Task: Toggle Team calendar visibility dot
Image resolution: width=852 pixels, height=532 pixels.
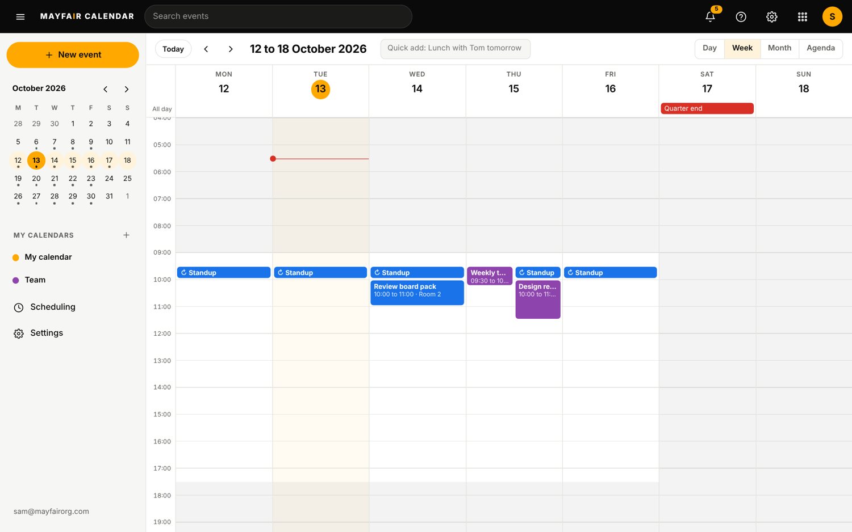Action: tap(16, 280)
